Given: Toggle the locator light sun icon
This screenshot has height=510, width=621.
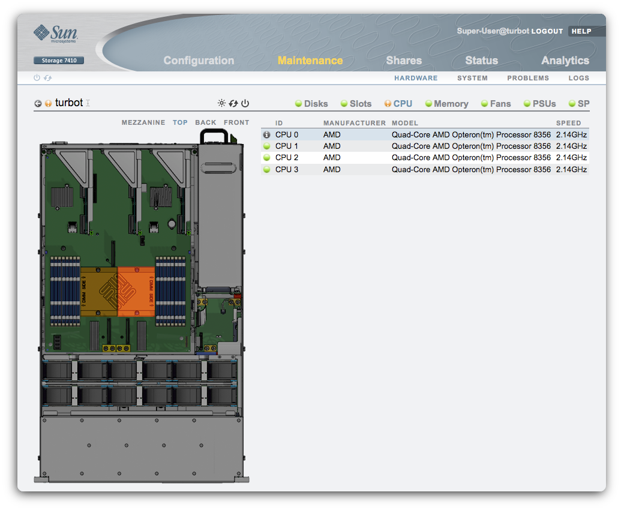Looking at the screenshot, I should [221, 103].
